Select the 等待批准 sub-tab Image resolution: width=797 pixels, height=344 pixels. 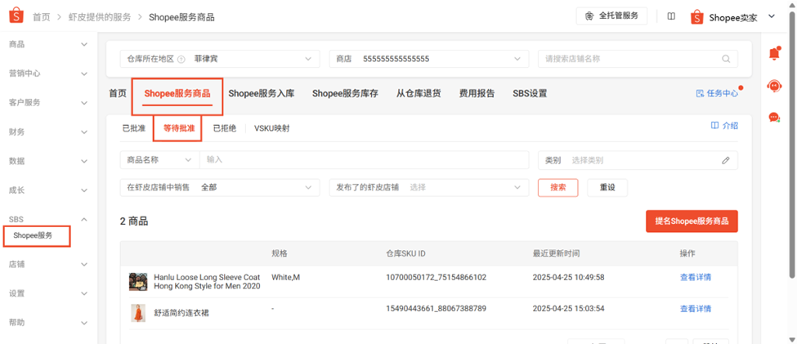pyautogui.click(x=178, y=128)
